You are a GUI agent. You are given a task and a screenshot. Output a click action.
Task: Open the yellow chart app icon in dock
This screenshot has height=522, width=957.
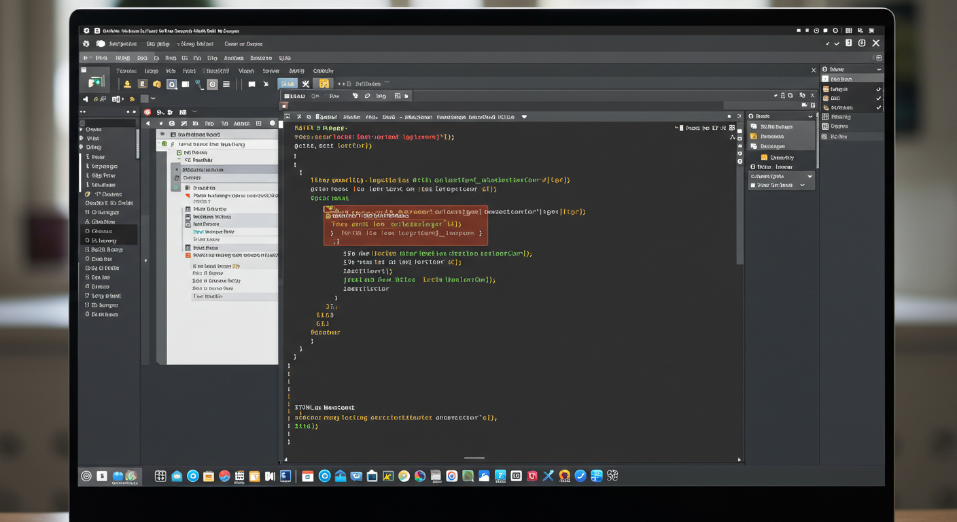click(x=388, y=476)
